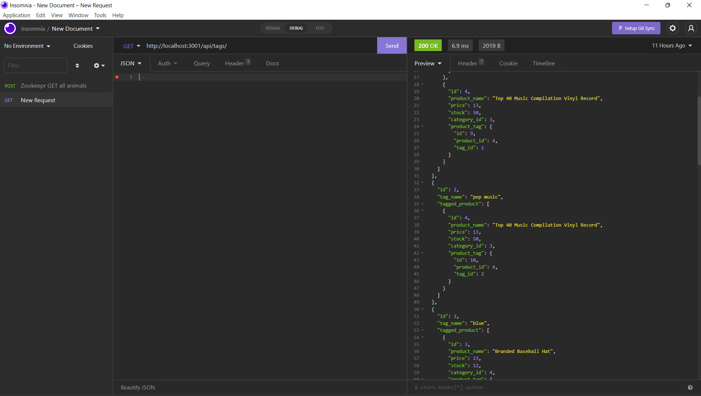Open the 11 Hours Ago history dropdown
The width and height of the screenshot is (701, 396).
tap(672, 46)
